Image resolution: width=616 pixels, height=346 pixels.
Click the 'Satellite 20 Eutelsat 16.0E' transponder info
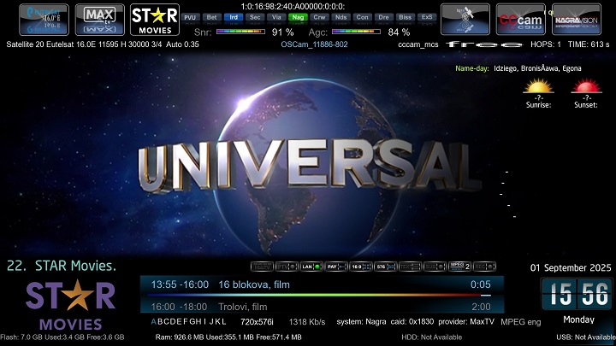tap(103, 44)
